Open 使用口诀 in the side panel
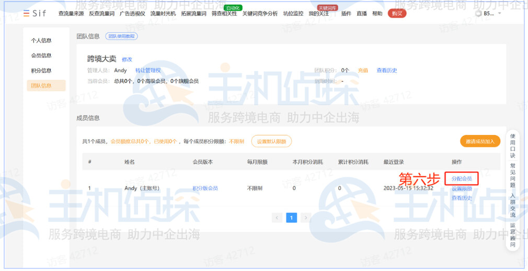528x271 pixels. (512, 146)
